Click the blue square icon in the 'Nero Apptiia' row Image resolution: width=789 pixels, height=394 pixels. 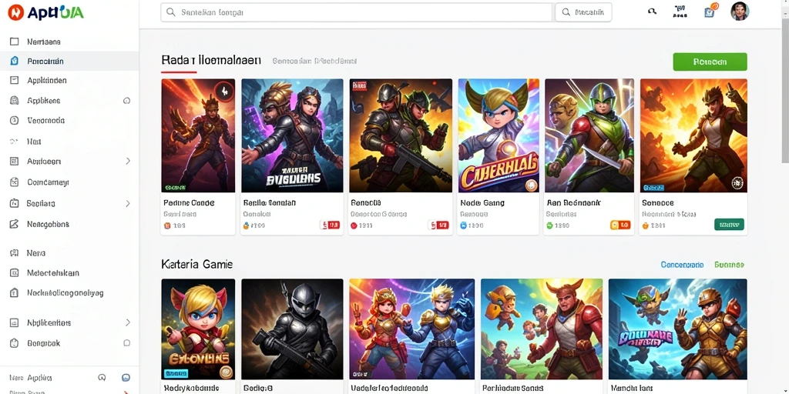click(126, 377)
